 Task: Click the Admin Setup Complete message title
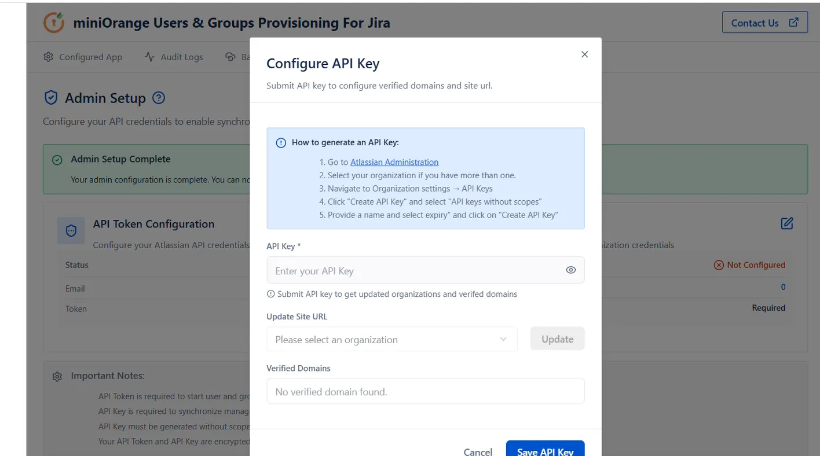pyautogui.click(x=120, y=159)
